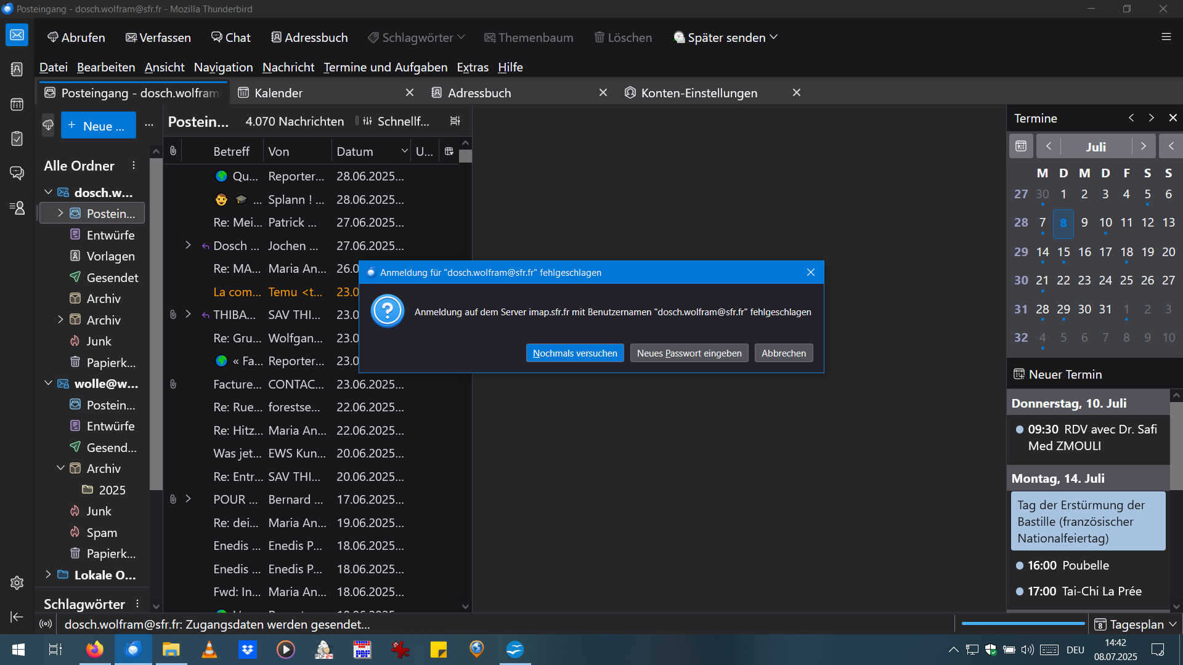Toggle Tagesplan status bar button
Viewport: 1183px width, 665px height.
(x=1136, y=624)
